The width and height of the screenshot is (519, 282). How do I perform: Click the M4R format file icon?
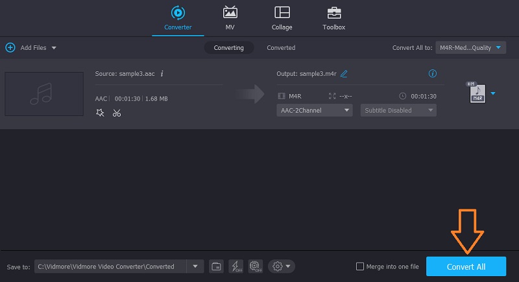477,93
